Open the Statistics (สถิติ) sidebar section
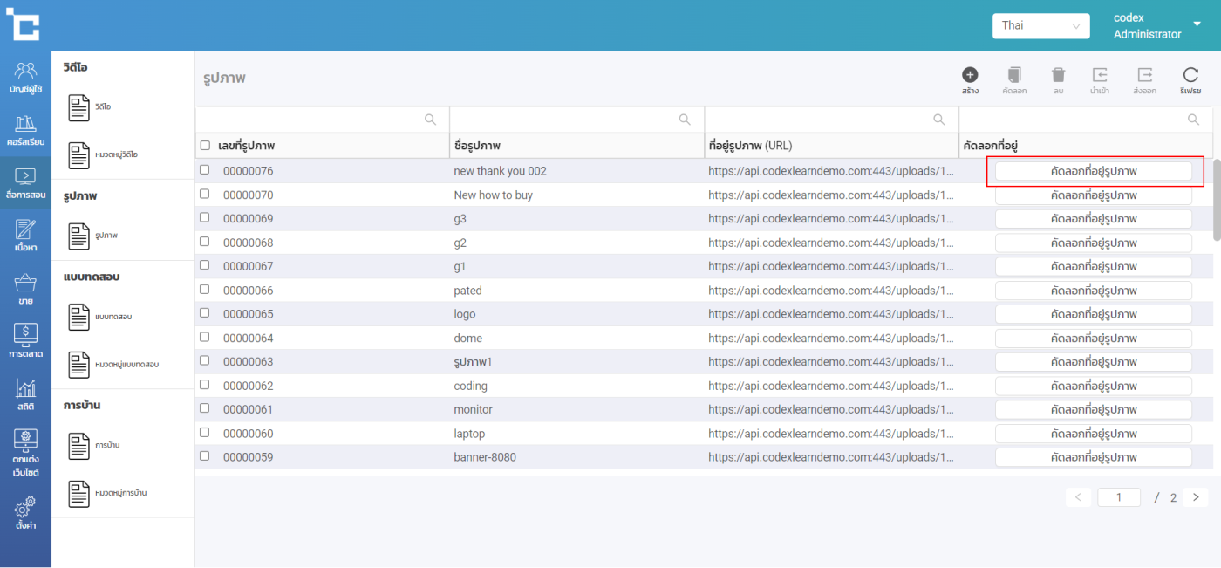Screen dimensions: 1221x568 pos(25,394)
